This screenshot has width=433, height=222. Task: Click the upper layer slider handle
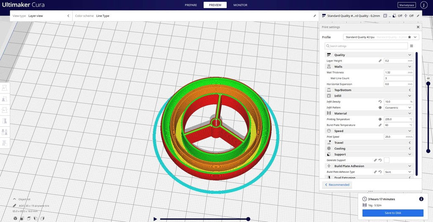coord(428,84)
